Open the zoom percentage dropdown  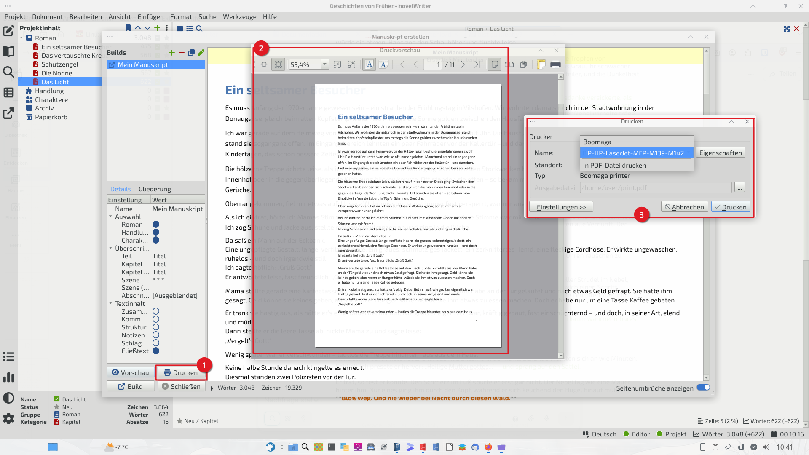324,64
